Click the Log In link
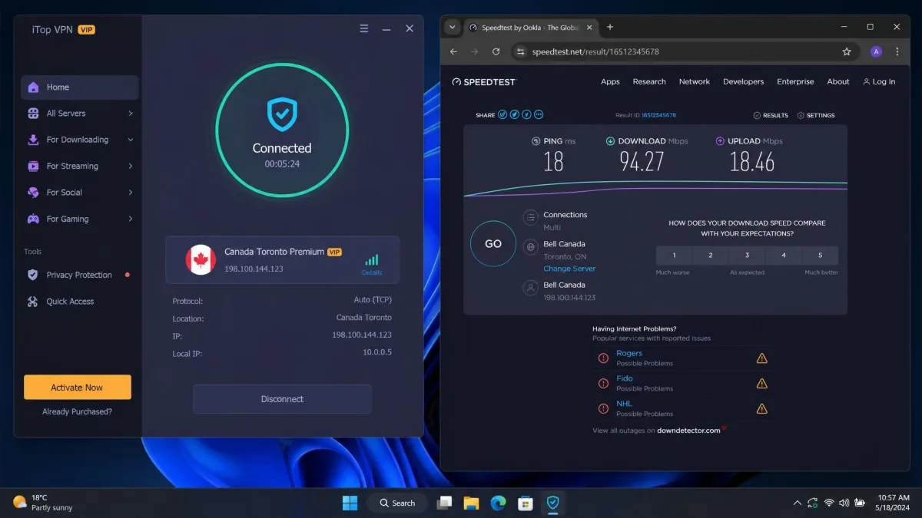 click(879, 81)
